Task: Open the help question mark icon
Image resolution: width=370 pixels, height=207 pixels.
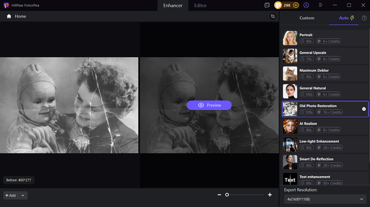Action: 364,18
